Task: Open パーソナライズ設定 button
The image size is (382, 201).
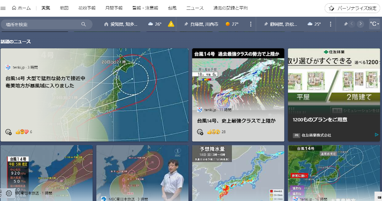Action: point(352,8)
